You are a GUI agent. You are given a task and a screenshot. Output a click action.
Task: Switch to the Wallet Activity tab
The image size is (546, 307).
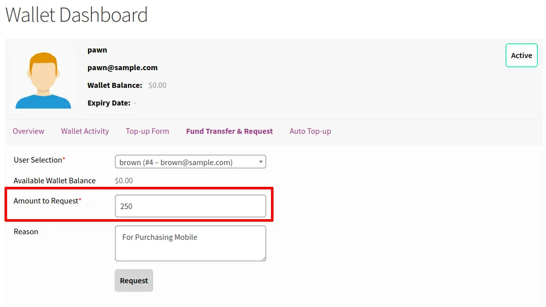(85, 131)
